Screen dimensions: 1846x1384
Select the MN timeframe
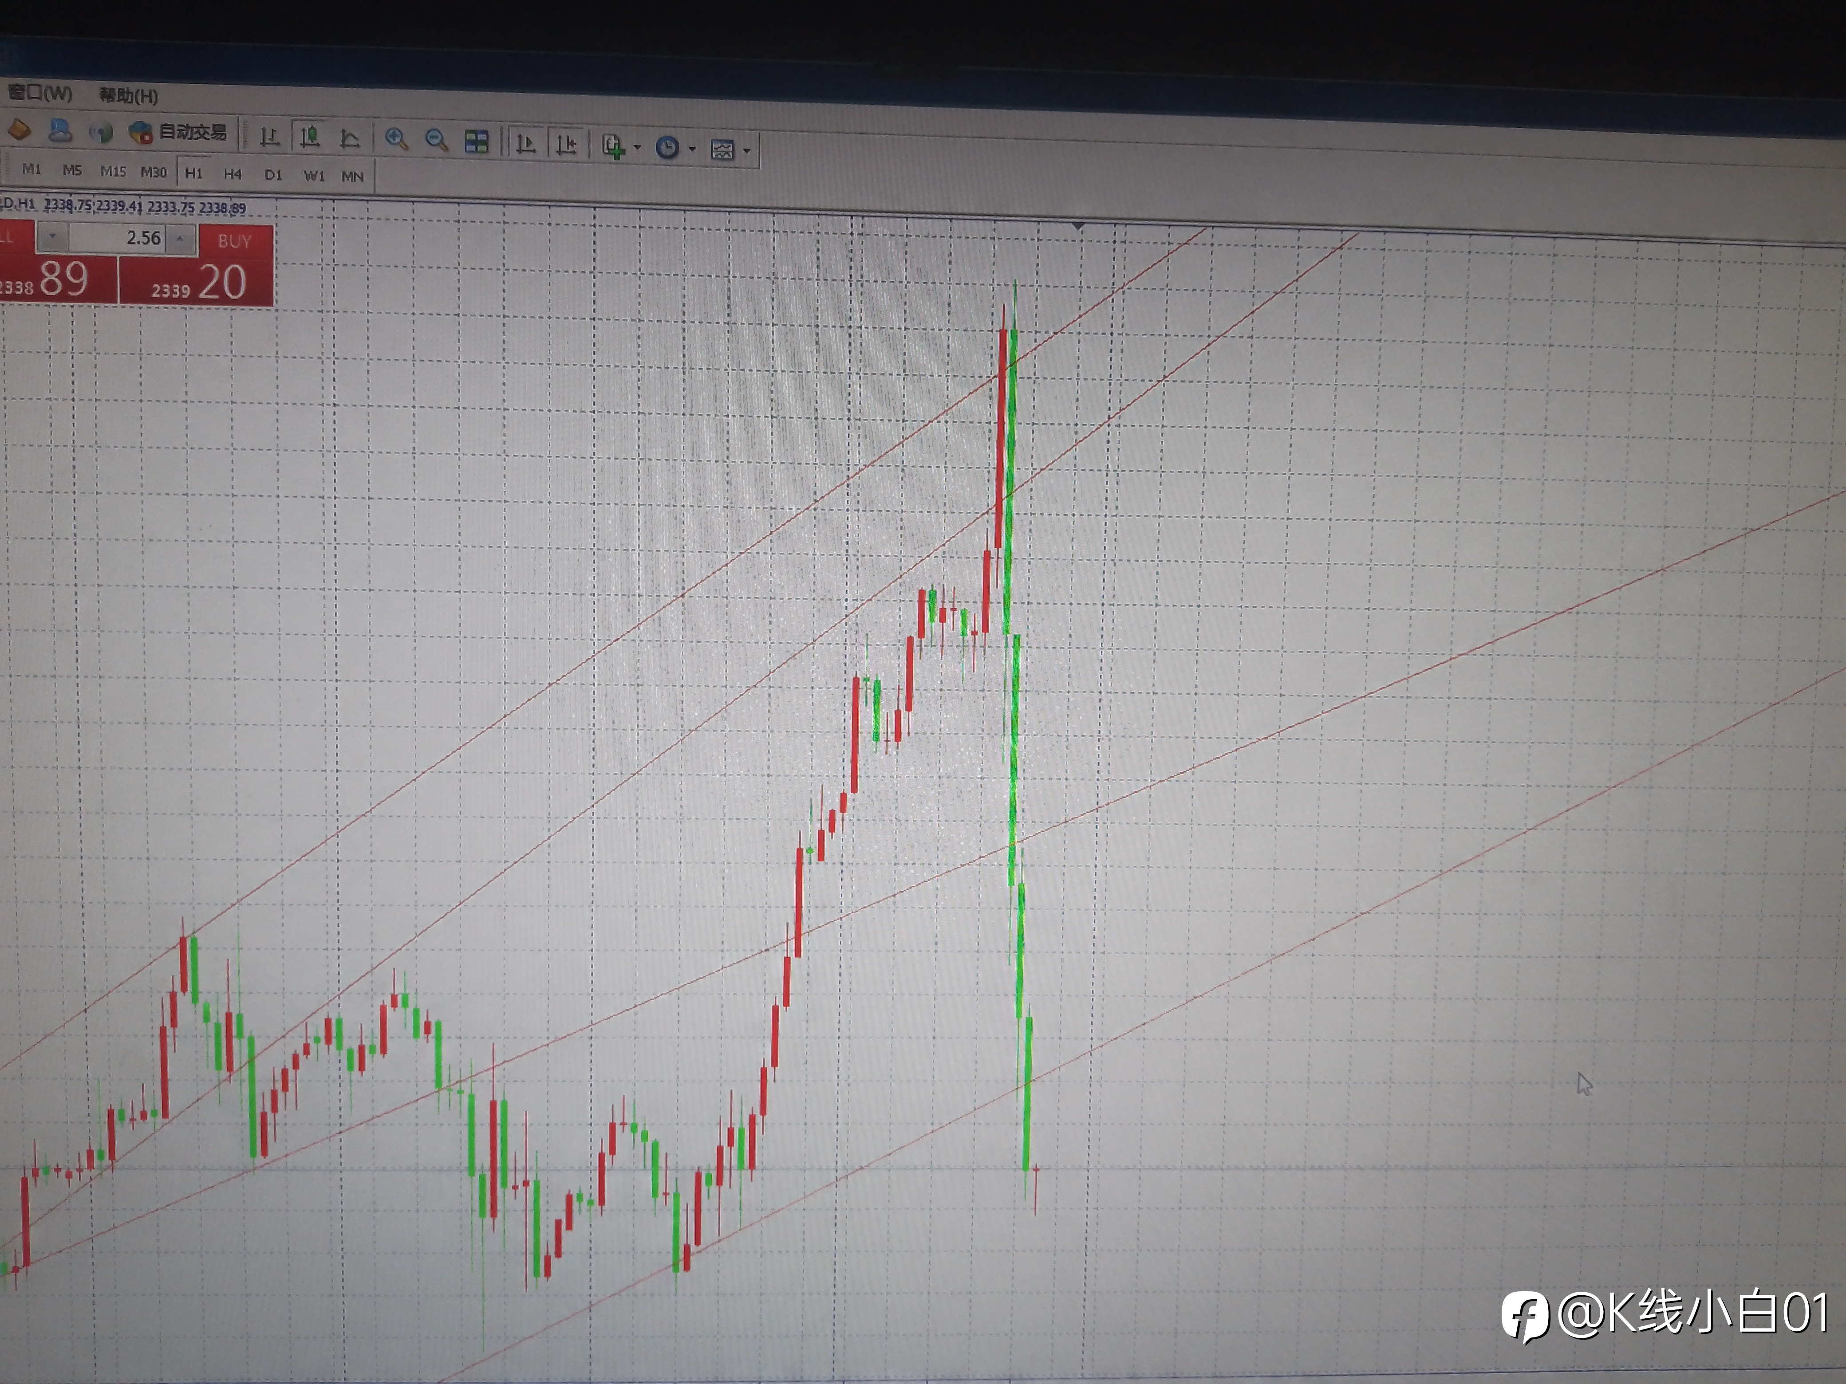352,176
